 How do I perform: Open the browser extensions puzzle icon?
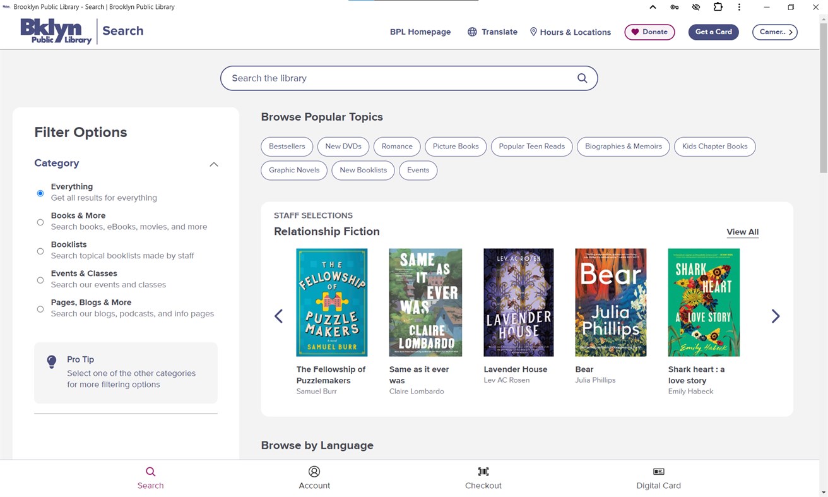(x=718, y=7)
